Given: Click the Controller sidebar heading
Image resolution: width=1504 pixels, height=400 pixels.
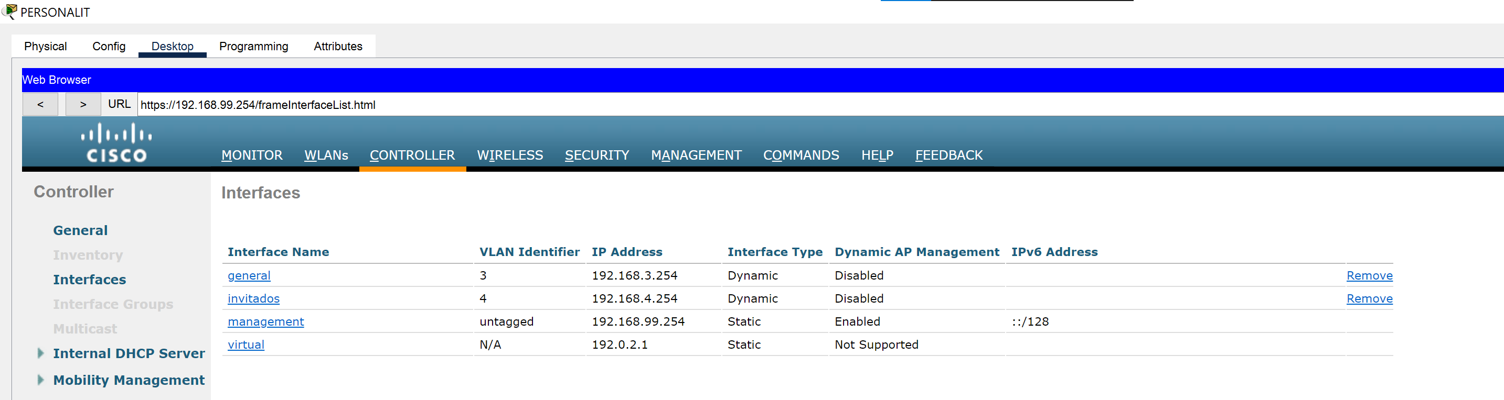Looking at the screenshot, I should (73, 191).
